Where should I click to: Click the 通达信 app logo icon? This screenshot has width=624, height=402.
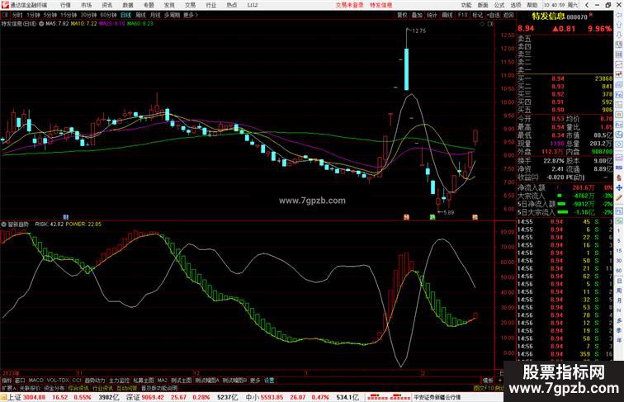5,5
